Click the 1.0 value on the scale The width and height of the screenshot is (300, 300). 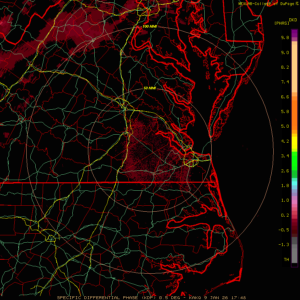click(285, 200)
